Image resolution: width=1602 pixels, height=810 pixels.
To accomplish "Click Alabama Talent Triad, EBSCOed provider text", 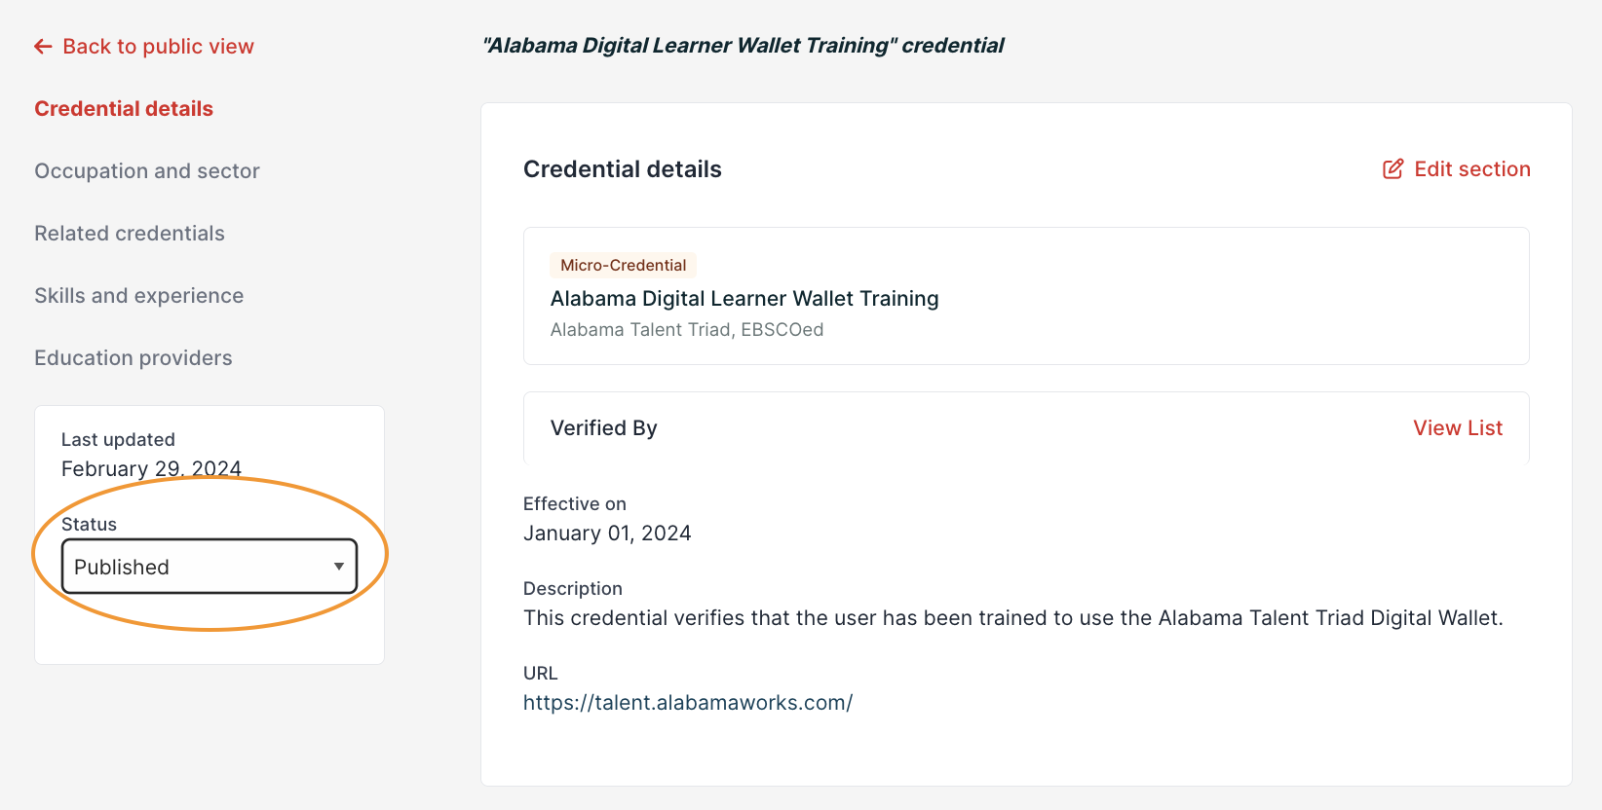I will pos(687,330).
